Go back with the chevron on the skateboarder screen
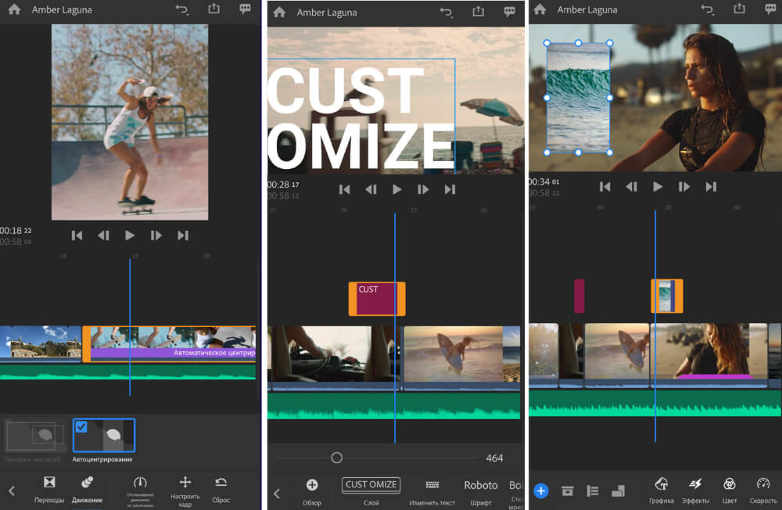 (x=12, y=490)
